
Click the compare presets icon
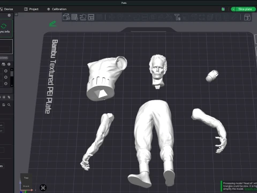(x=9, y=97)
